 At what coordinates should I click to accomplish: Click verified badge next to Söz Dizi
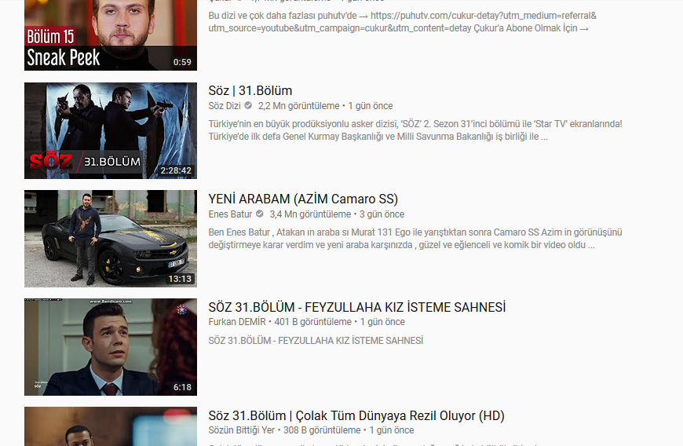(248, 106)
